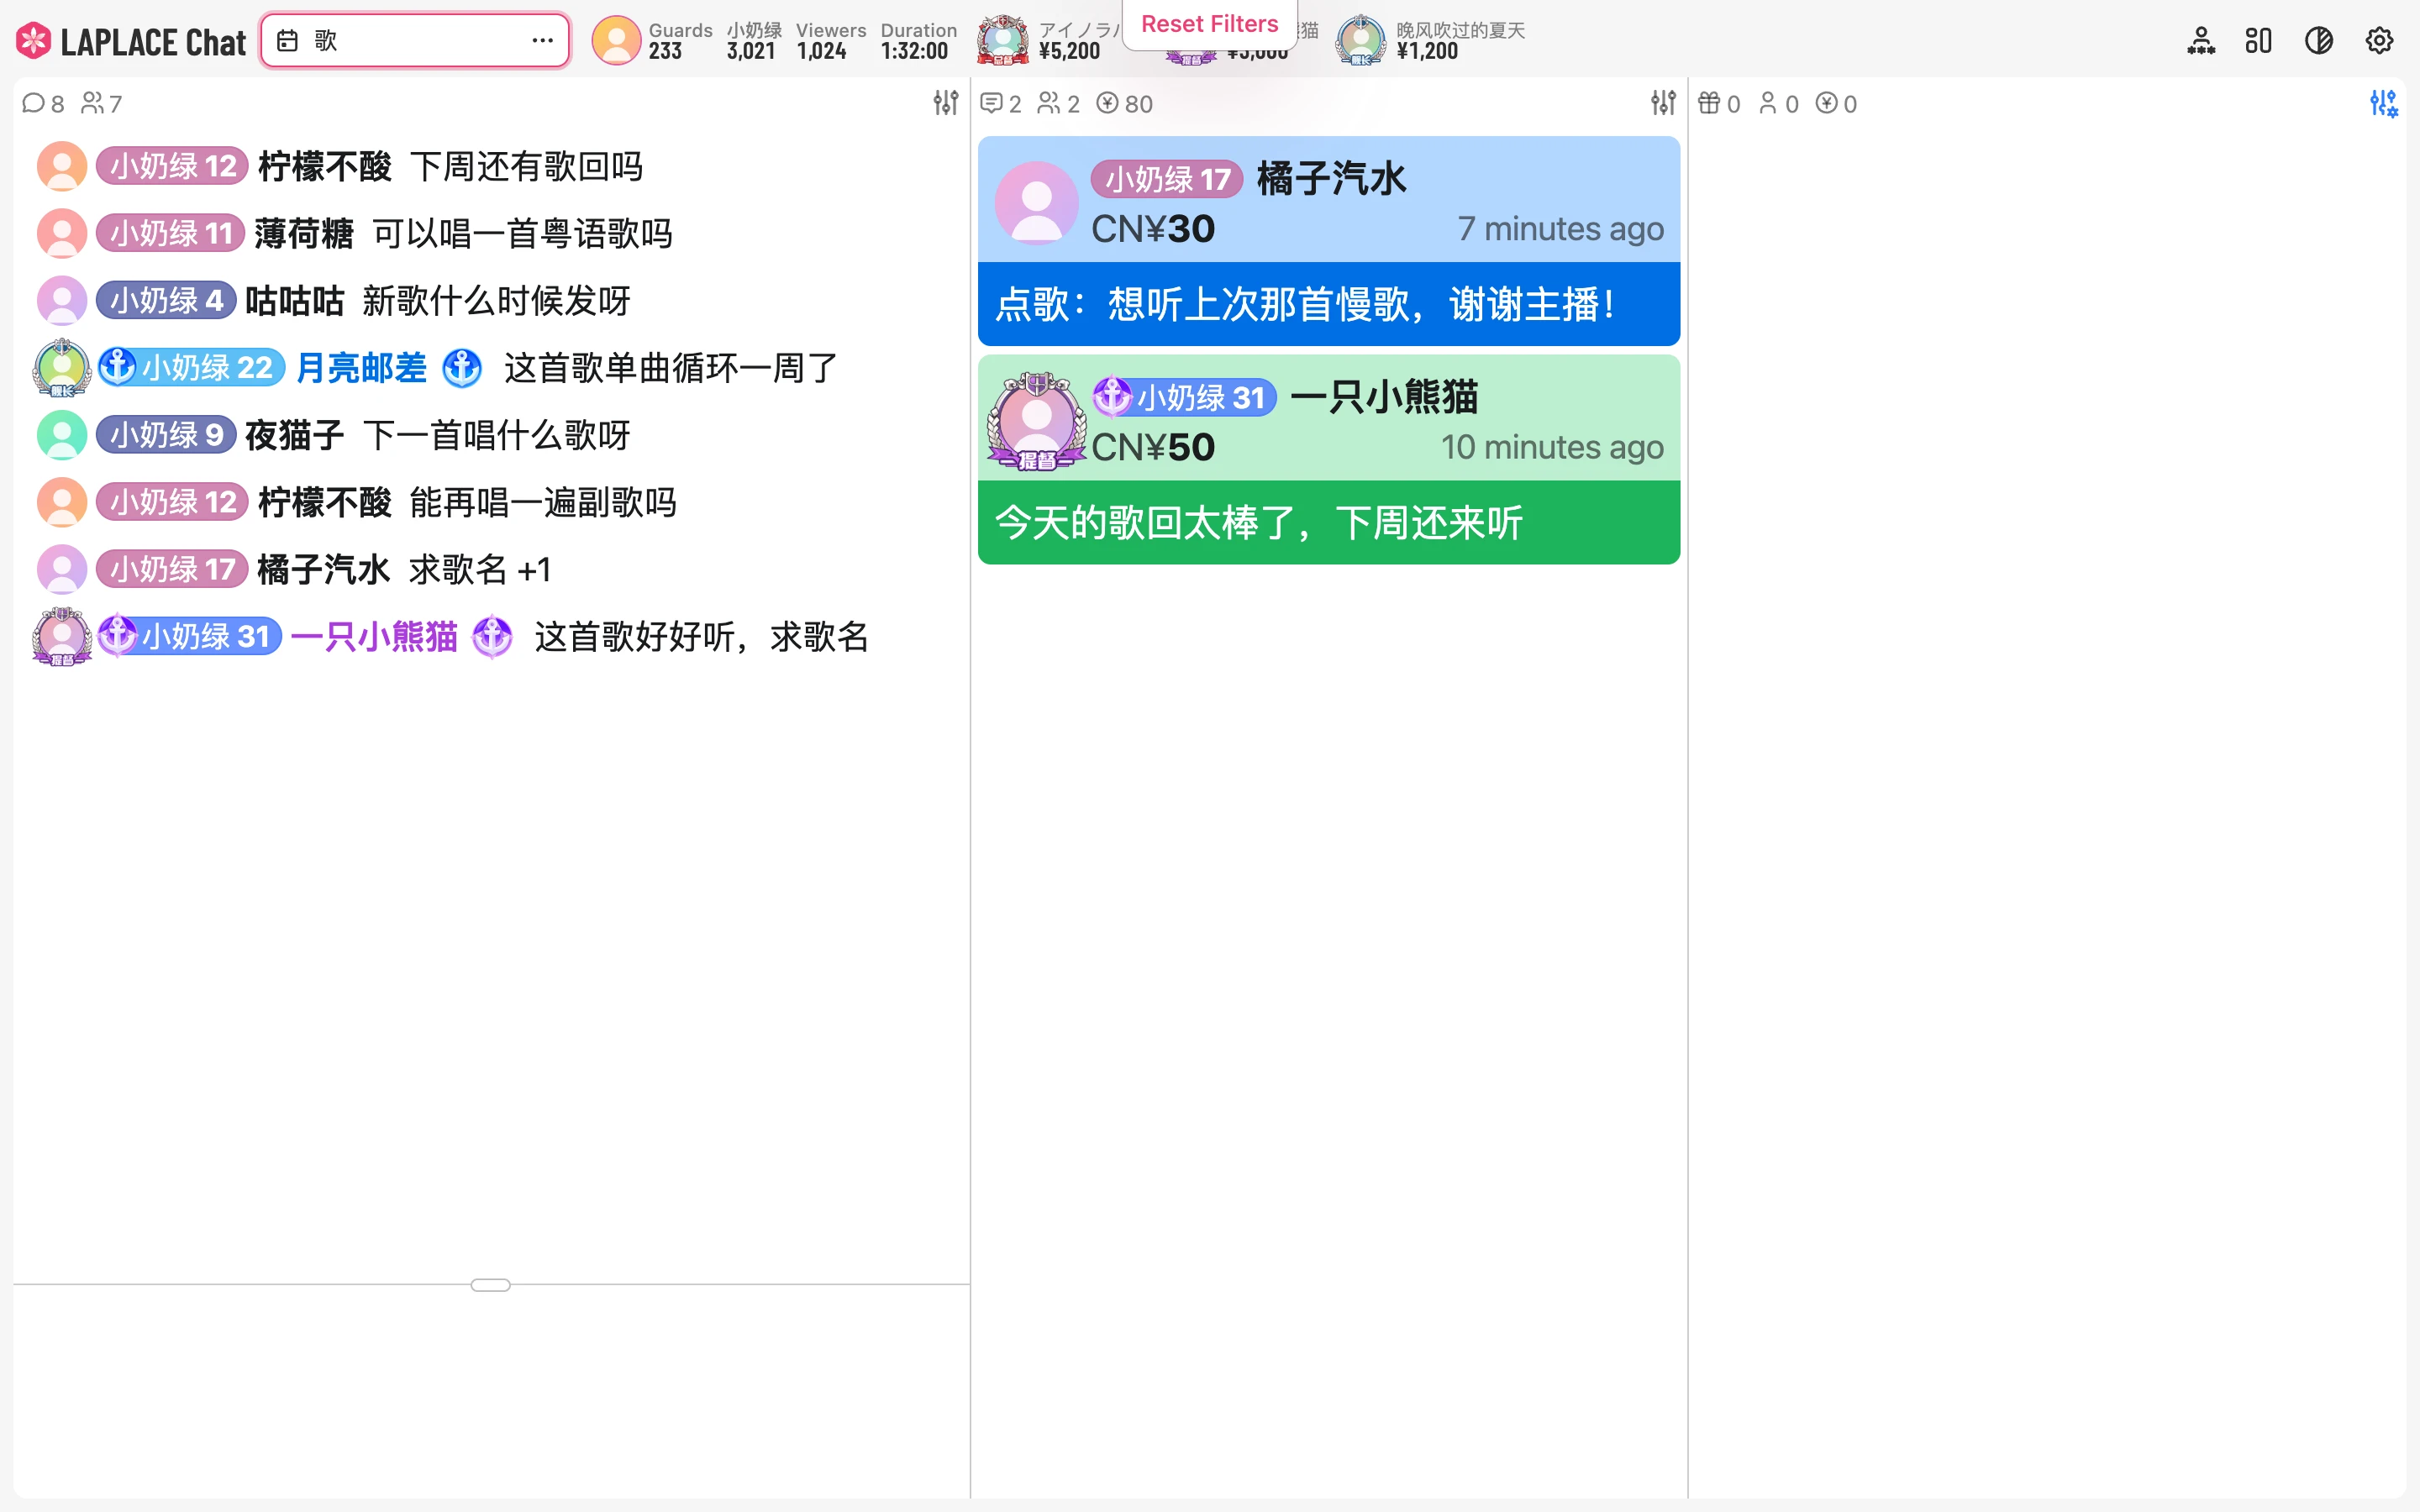Click the ¥5,200 top donor avatar
The height and width of the screenshot is (1512, 2420).
click(x=1003, y=41)
